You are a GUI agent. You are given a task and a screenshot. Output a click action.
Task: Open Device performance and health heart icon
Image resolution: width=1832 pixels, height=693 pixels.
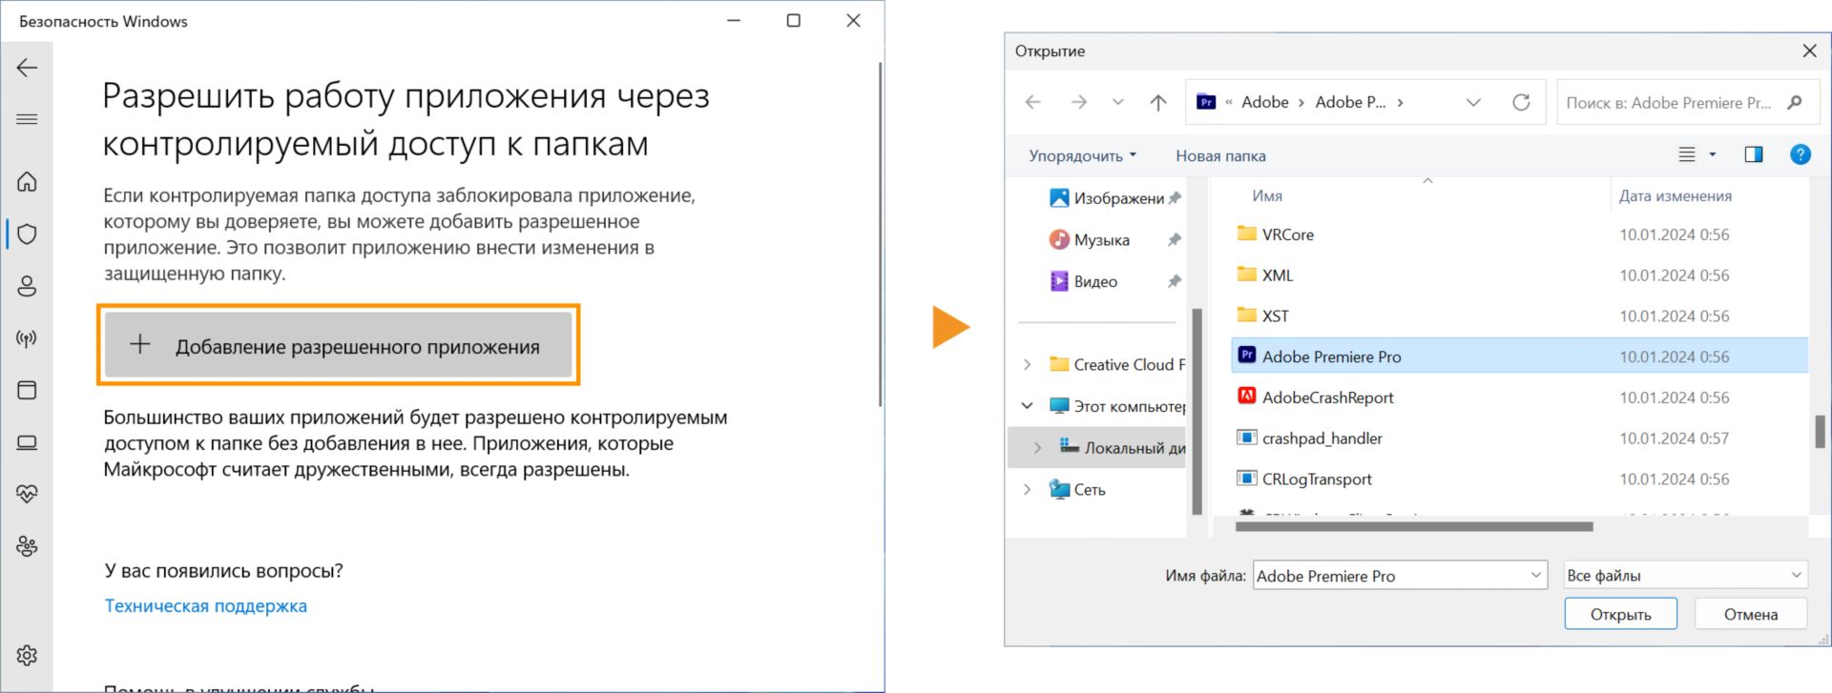[27, 494]
